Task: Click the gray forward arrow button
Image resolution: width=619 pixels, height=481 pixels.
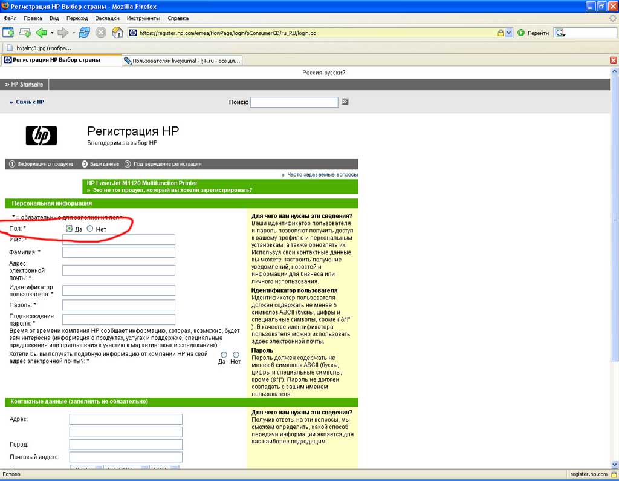Action: point(63,33)
